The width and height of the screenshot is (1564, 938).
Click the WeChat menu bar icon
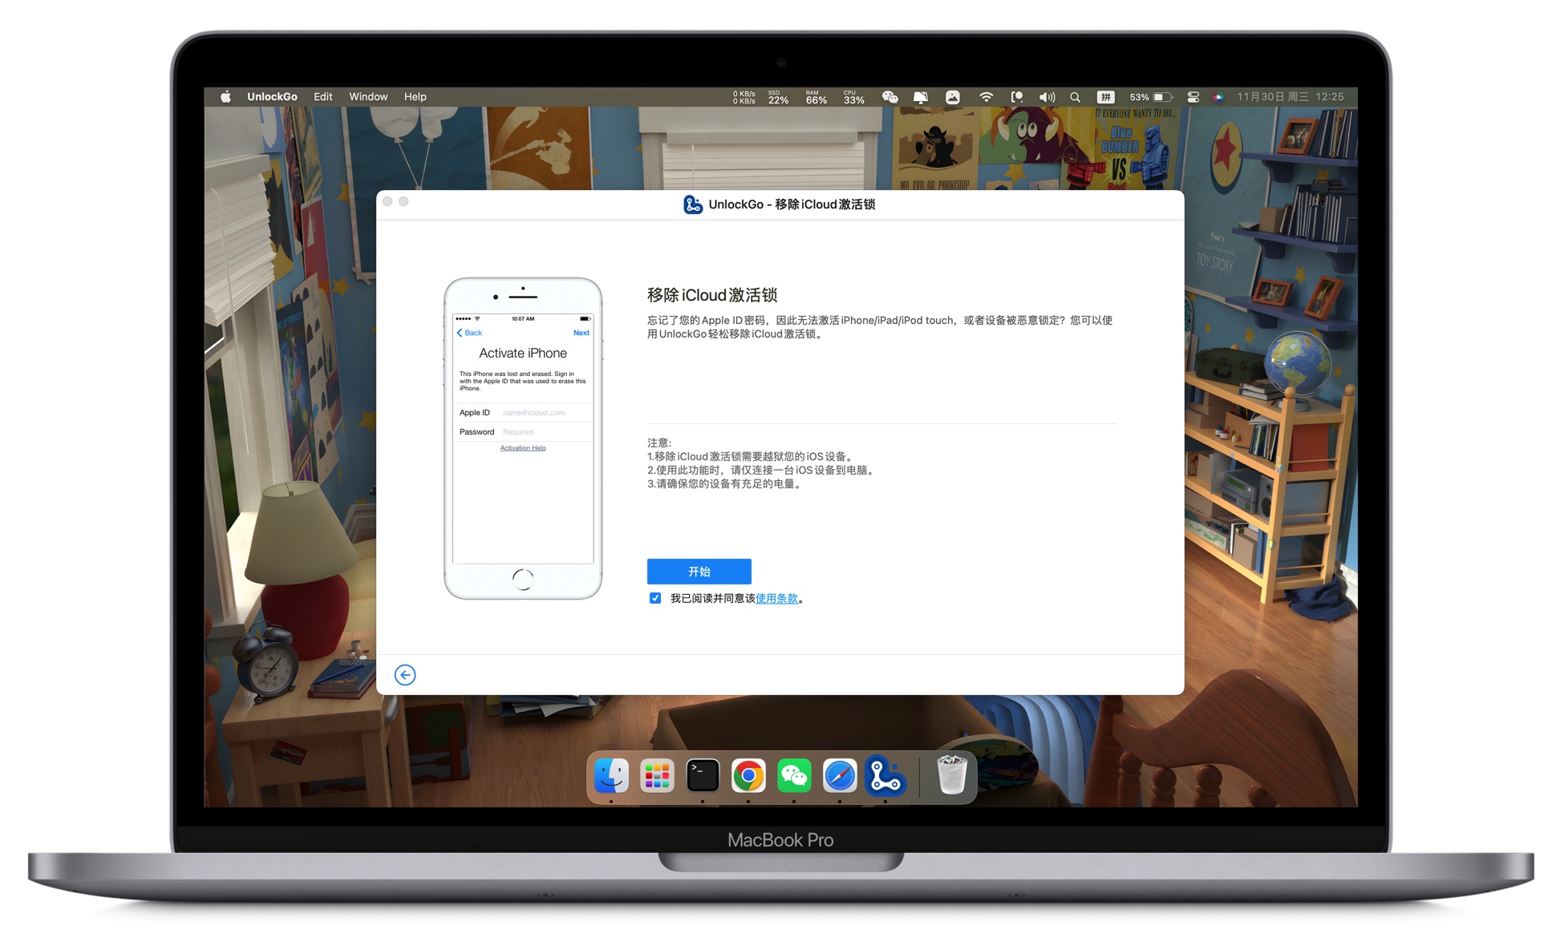pyautogui.click(x=889, y=97)
